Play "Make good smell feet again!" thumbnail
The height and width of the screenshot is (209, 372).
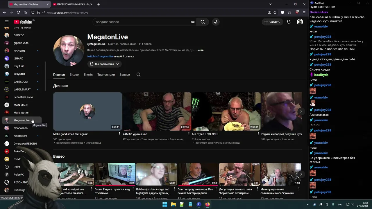87,111
